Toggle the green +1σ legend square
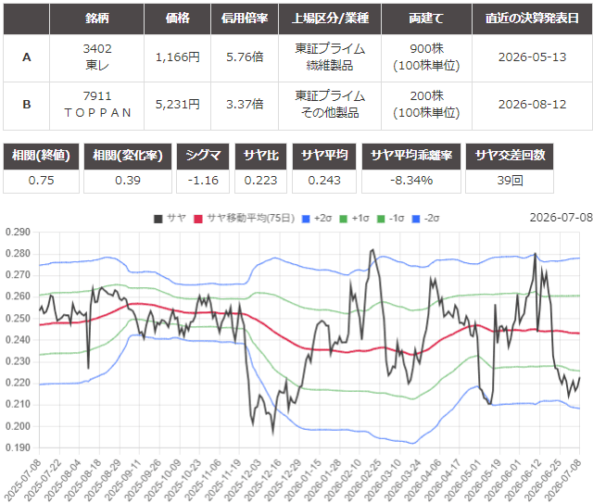Viewport: 593px width, 504px height. pos(344,219)
